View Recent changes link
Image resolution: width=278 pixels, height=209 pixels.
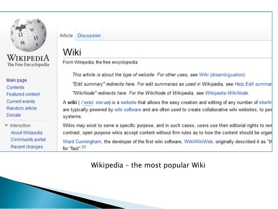tap(27, 147)
